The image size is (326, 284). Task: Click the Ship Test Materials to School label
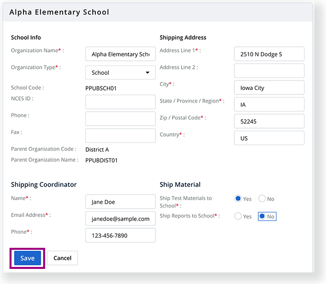click(x=186, y=202)
